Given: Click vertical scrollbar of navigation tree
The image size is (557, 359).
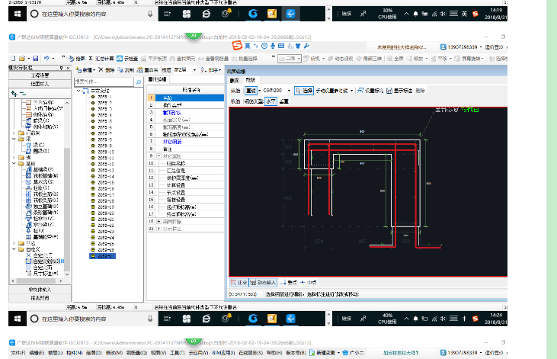Looking at the screenshot, I should point(67,210).
